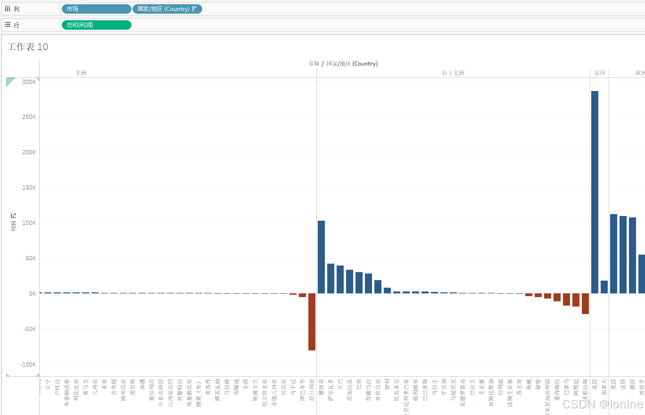Viewport: 645px width, 415px height.
Task: Click the 哥伦比亚 country label
Action: [x=378, y=389]
